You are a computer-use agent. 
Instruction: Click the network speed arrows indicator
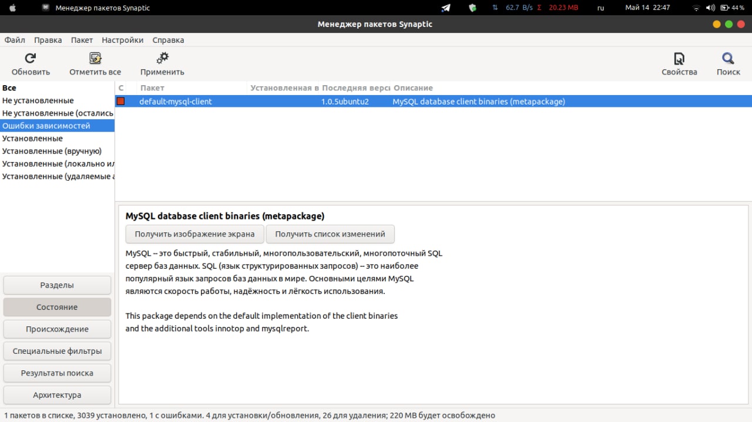pyautogui.click(x=495, y=8)
